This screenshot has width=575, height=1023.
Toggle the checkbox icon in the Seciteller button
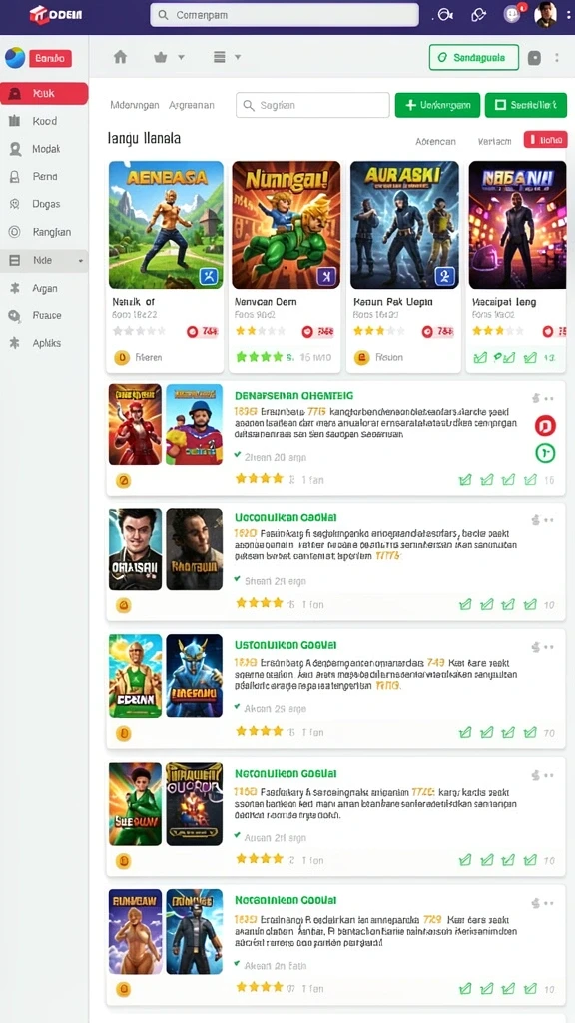click(501, 105)
